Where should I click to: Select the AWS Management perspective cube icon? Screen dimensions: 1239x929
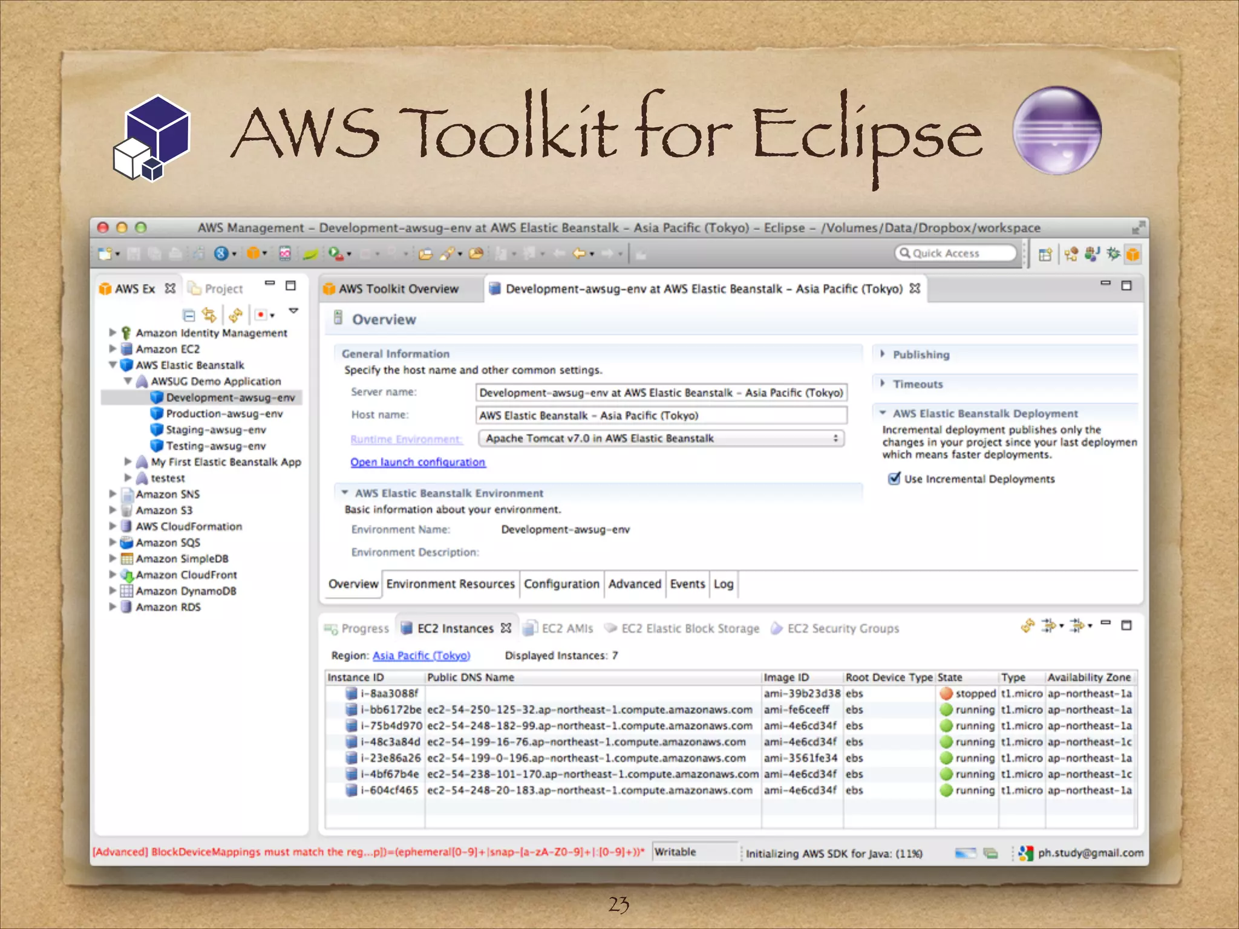(x=1133, y=255)
